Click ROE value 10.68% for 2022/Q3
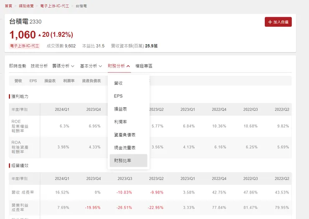Screen dimensions: 309x219 251,126
